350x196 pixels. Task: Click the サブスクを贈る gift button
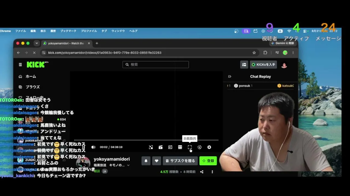[180, 161]
